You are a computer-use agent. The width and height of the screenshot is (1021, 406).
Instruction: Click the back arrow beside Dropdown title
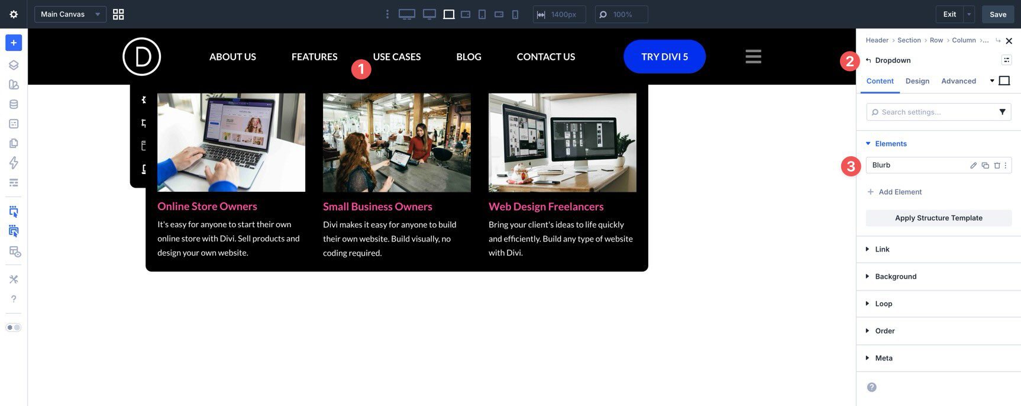coord(868,60)
